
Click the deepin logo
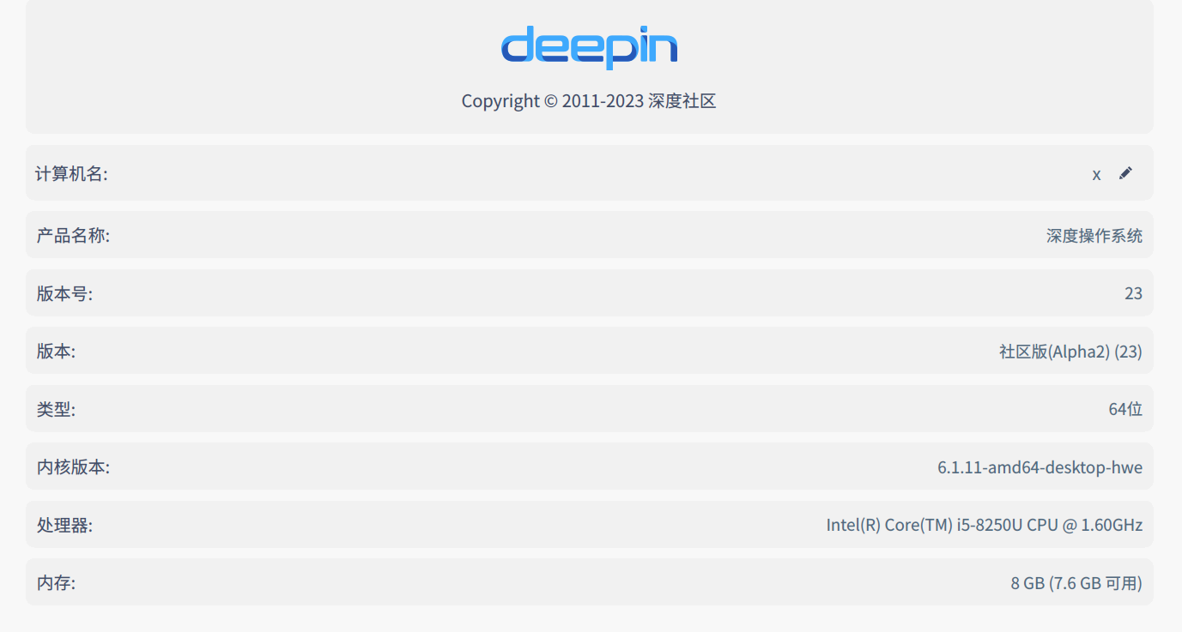[589, 47]
